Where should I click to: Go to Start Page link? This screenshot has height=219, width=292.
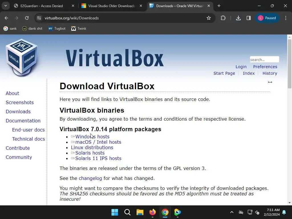[224, 73]
